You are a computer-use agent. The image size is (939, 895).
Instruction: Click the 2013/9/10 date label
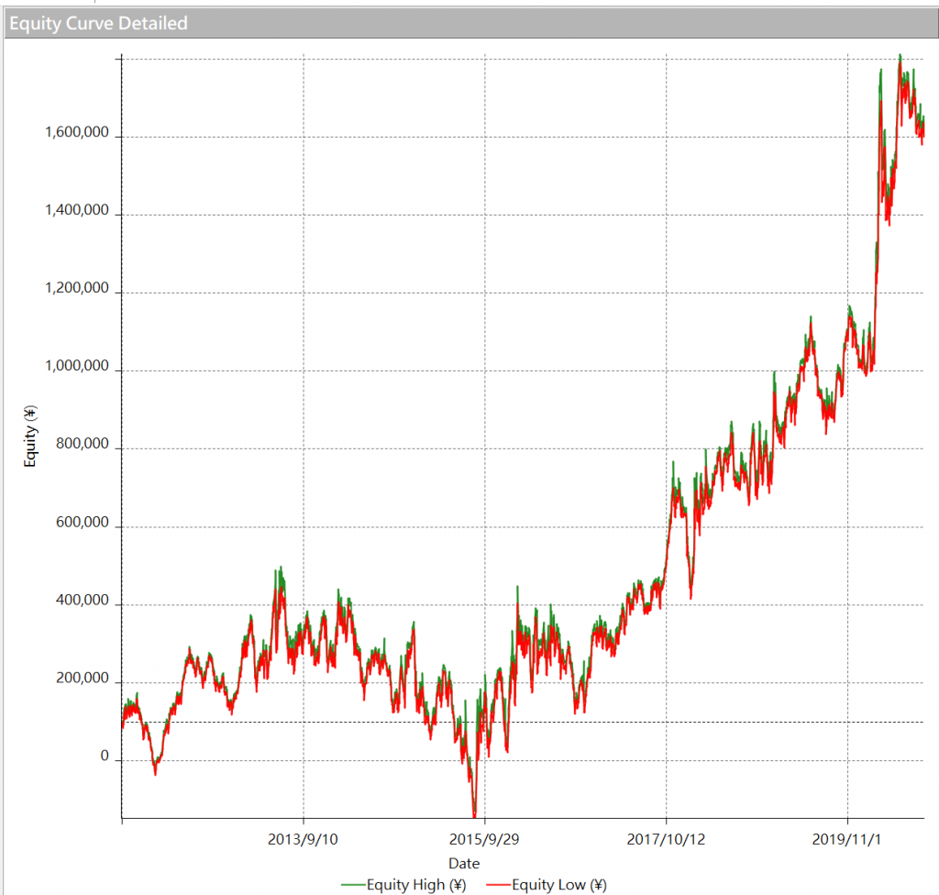[x=304, y=837]
